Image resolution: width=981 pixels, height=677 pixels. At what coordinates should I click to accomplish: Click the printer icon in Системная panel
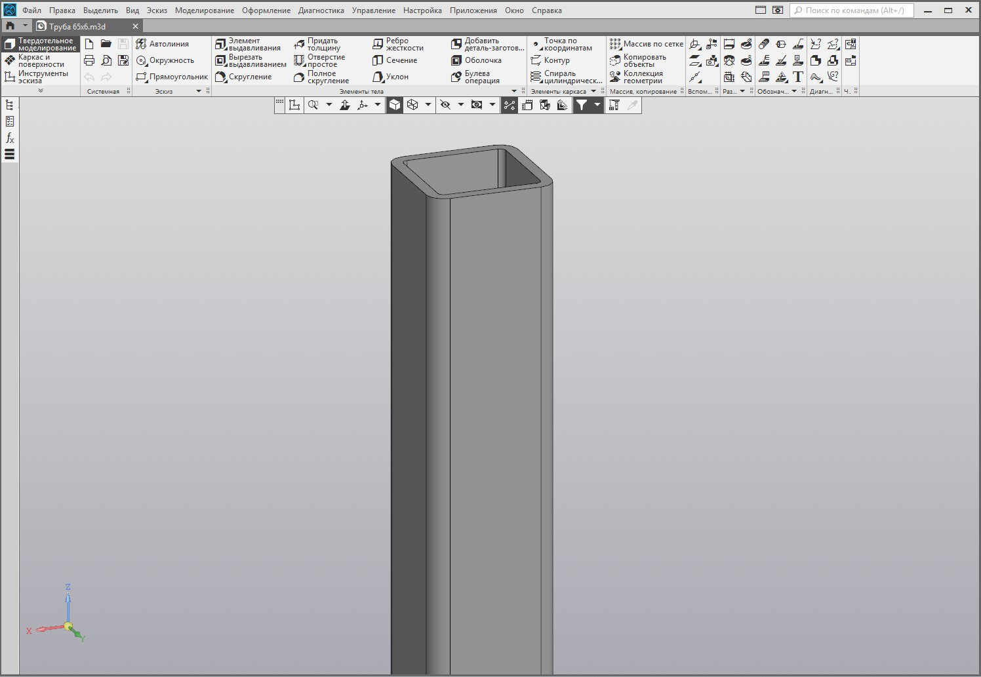pos(89,60)
